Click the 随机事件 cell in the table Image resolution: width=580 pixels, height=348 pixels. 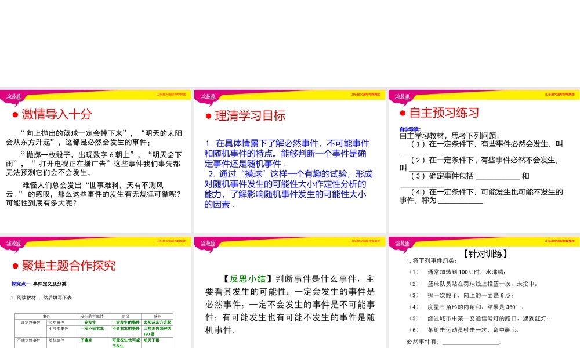pos(57,340)
